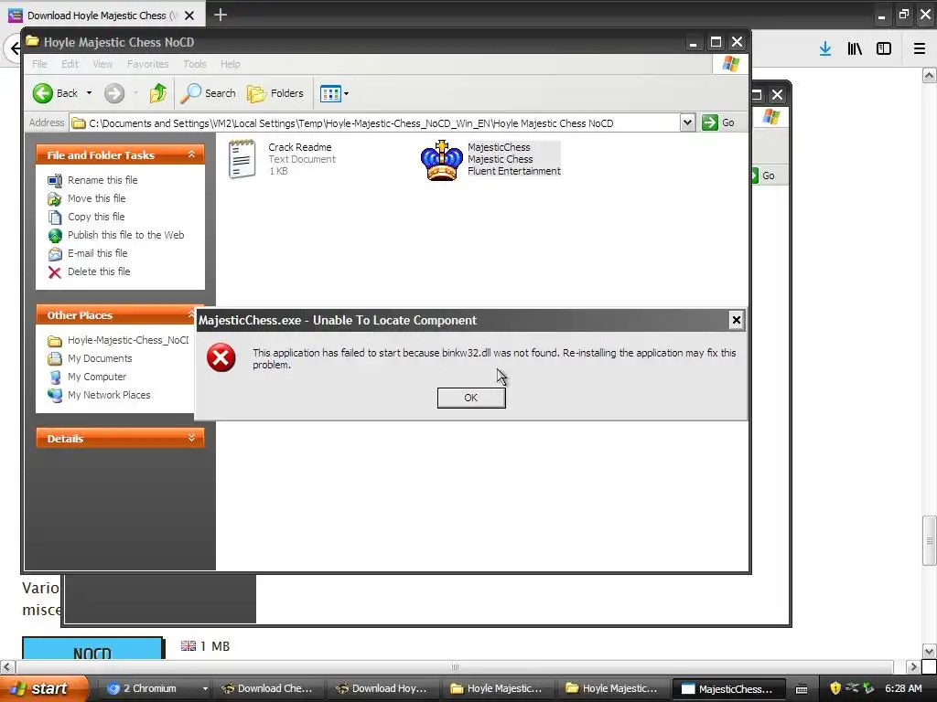
Task: Open the Windows Start menu
Action: tap(44, 688)
